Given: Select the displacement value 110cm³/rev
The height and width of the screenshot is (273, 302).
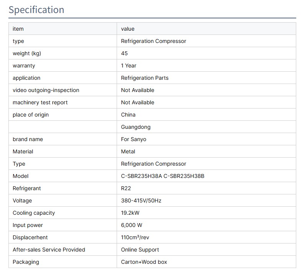Looking at the screenshot, I should [135, 237].
